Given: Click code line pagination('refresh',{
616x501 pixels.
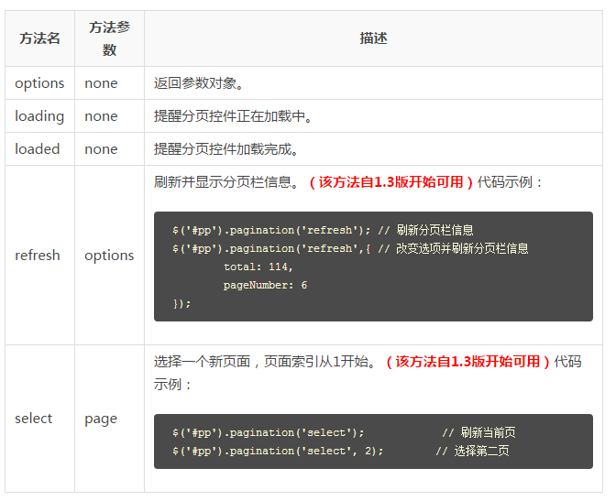Looking at the screenshot, I should point(271,248).
